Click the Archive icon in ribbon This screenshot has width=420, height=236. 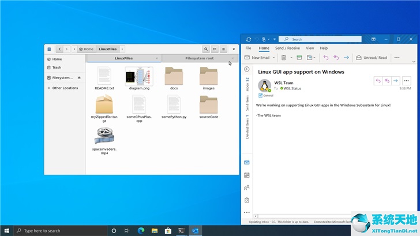tap(299, 58)
